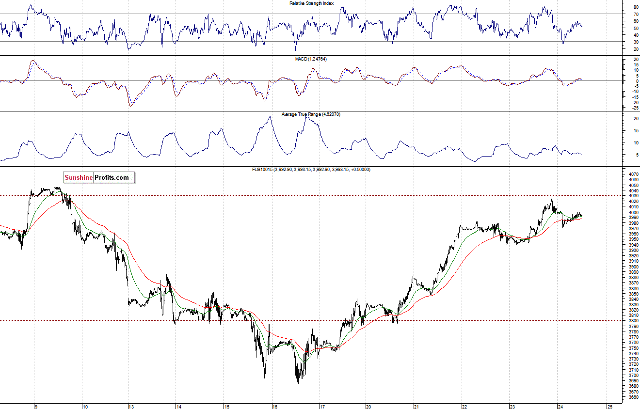Screen dimensions: 640x409
Task: Click the 3660 price axis label
Action: coord(633,397)
